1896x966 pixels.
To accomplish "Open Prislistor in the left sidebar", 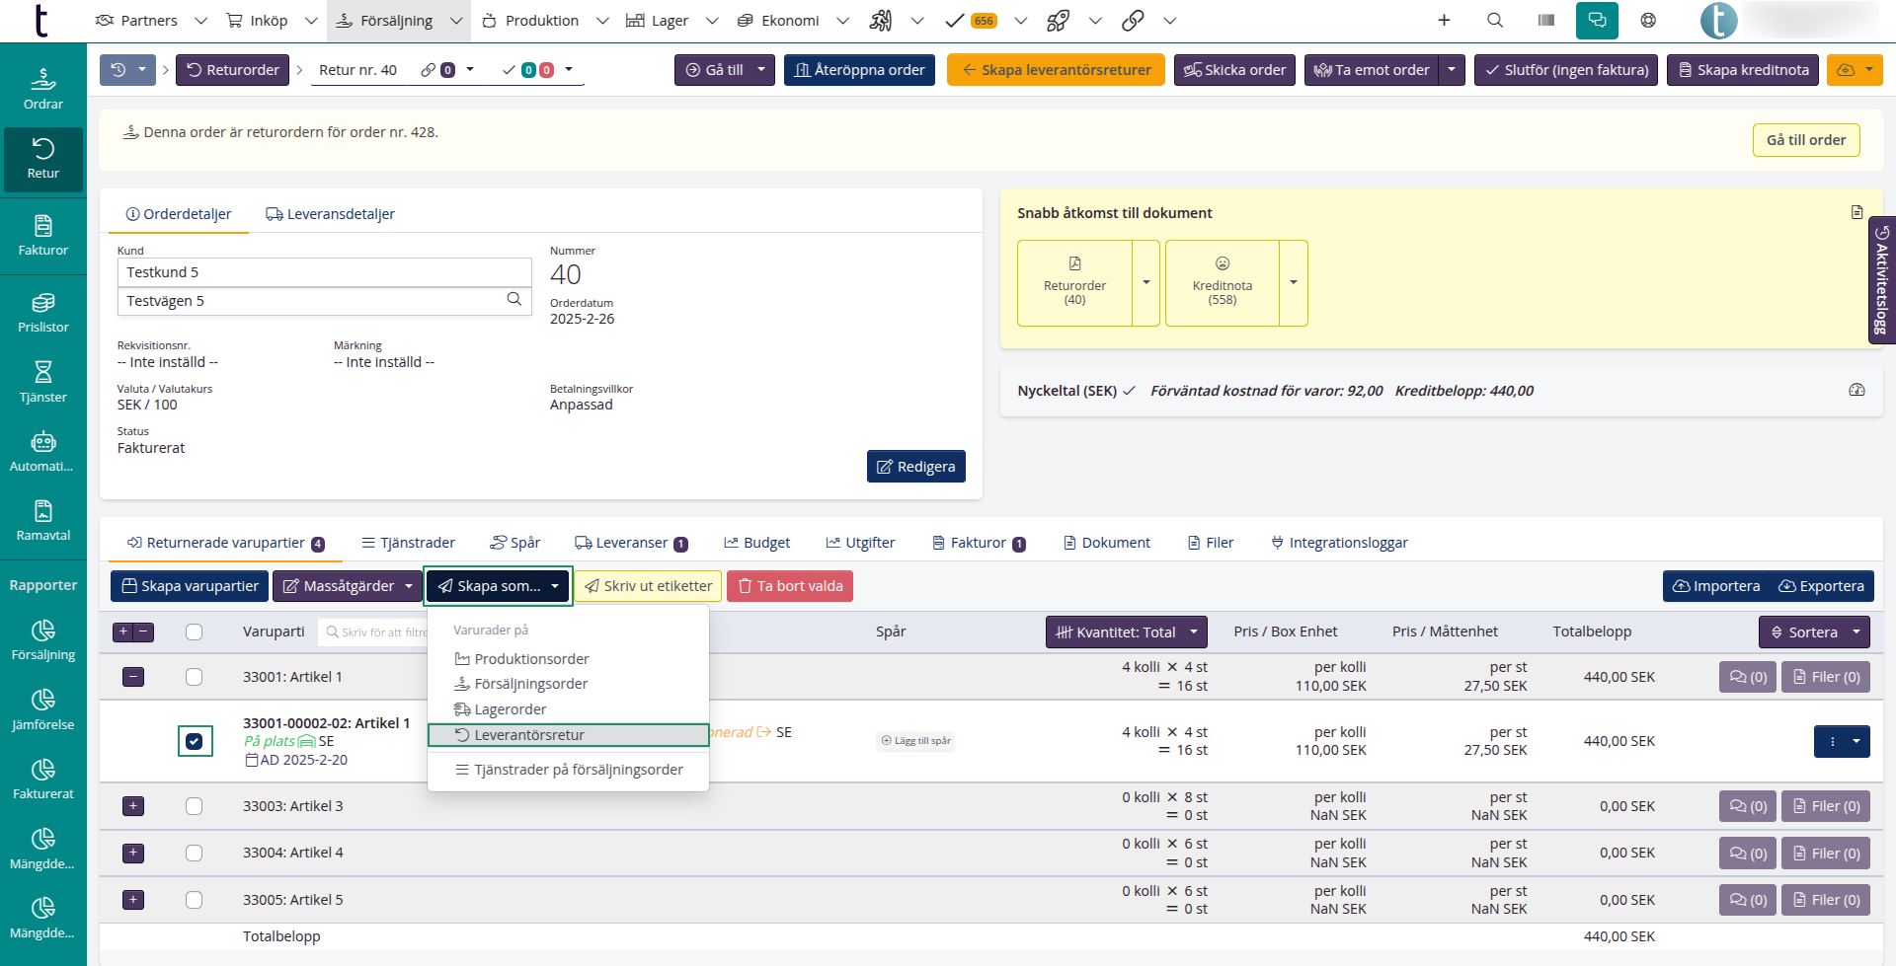I will pos(43,313).
